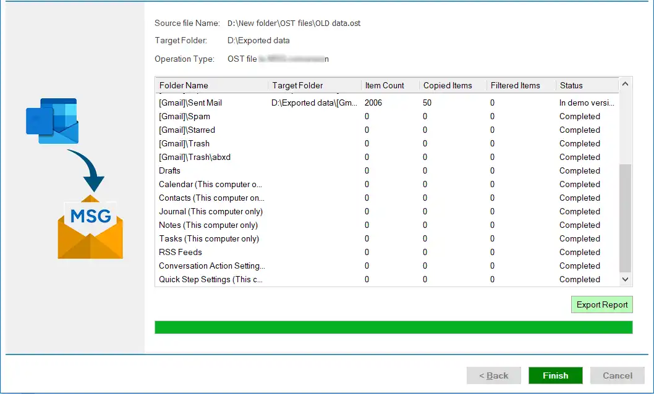Select the [Gmail]\Trash\abxd row
654x394 pixels.
387,157
